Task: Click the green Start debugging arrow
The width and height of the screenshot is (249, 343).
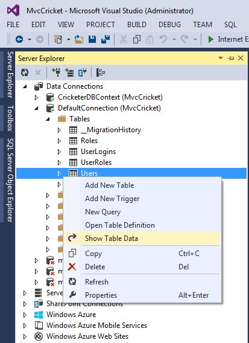Action: coord(211,39)
